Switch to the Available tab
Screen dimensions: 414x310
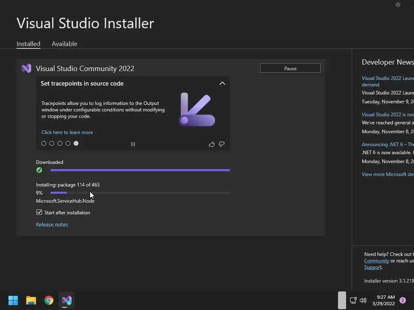[64, 44]
